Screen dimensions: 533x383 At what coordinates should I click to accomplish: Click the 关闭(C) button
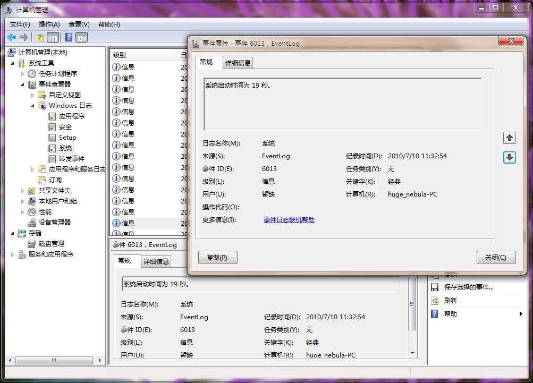[496, 258]
